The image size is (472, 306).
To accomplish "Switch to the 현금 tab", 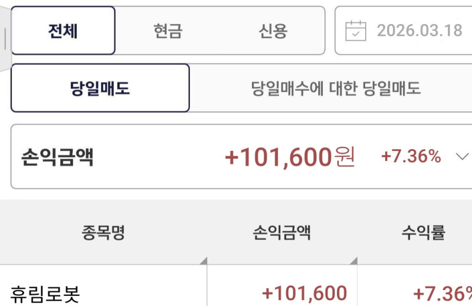I will point(168,31).
